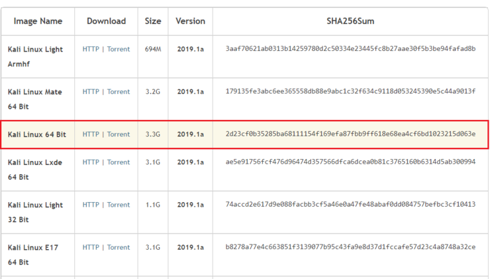Click version 2019.1a in Light Armhf row
The image size is (490, 279).
190,49
